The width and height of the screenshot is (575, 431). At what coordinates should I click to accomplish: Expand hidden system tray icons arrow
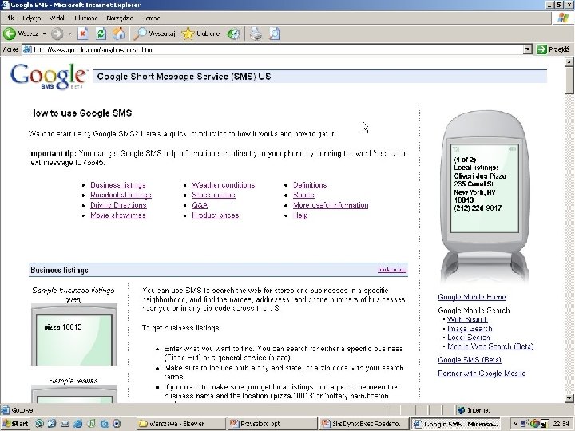(515, 424)
